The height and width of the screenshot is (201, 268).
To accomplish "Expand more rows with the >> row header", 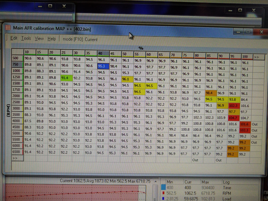I will (x=17, y=158).
